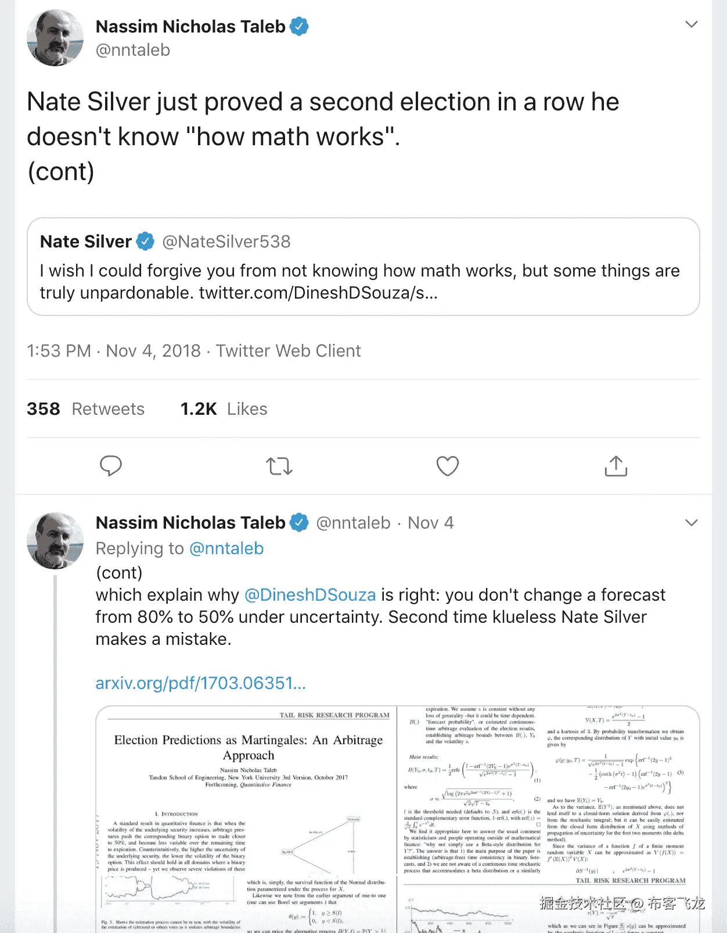727x933 pixels.
Task: Open the arxiv.org/pdf/1703.06351 link
Action: click(x=200, y=683)
